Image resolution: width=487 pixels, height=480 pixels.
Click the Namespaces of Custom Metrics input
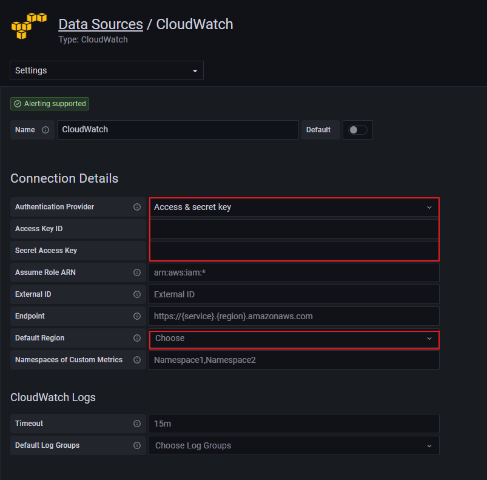click(294, 360)
